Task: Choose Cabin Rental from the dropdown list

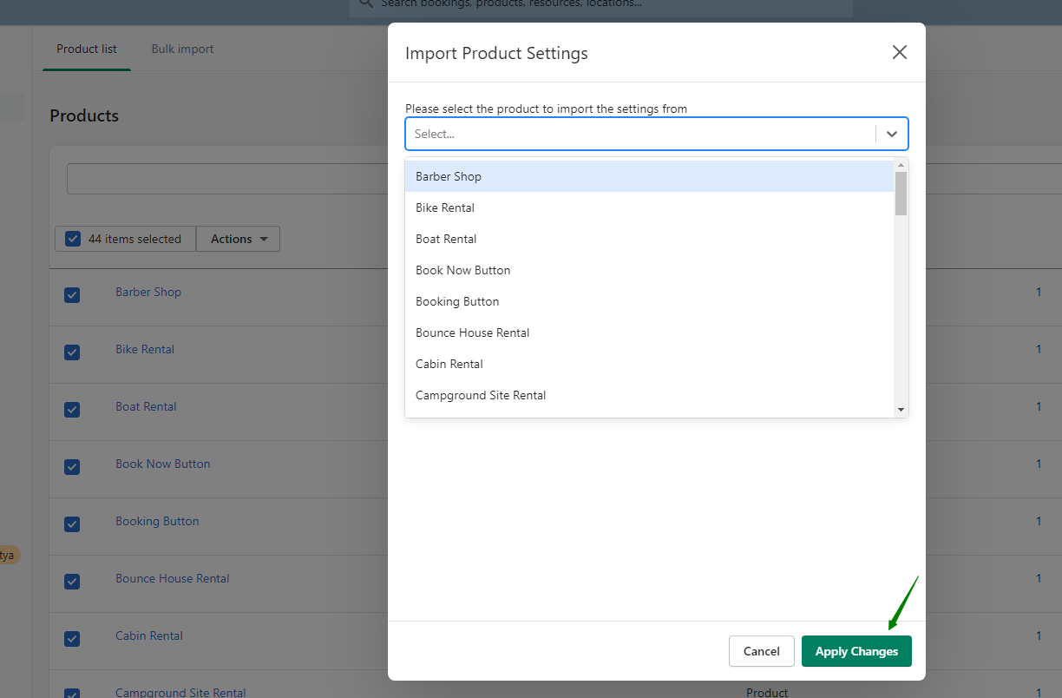Action: pyautogui.click(x=650, y=364)
